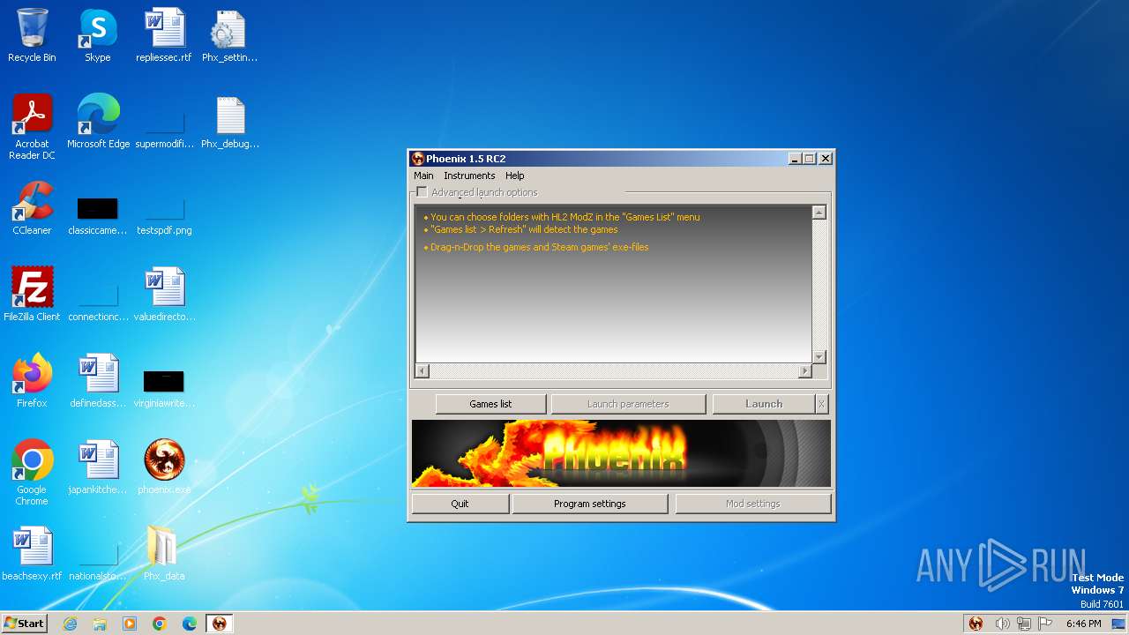The width and height of the screenshot is (1129, 635).
Task: Select the valuedirecto Word document icon
Action: pos(164,295)
